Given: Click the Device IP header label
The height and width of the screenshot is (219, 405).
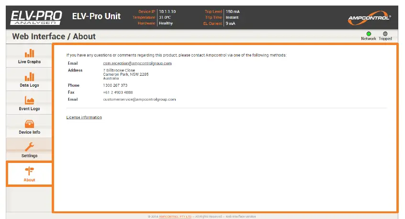Looking at the screenshot, I should 146,12.
